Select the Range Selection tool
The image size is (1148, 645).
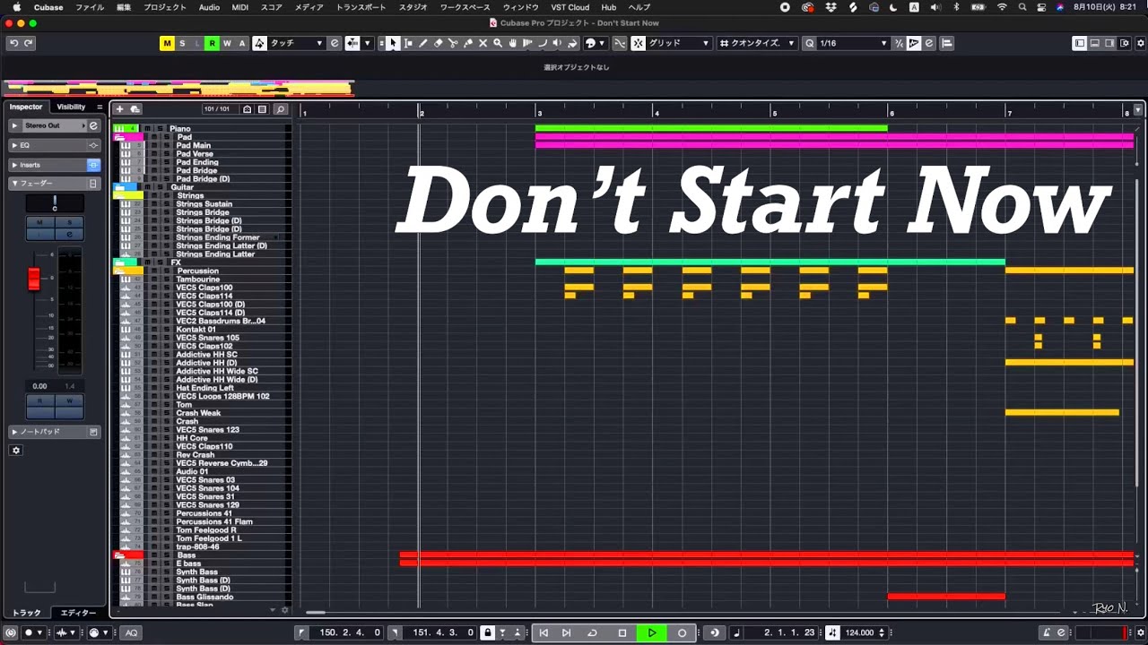click(408, 43)
